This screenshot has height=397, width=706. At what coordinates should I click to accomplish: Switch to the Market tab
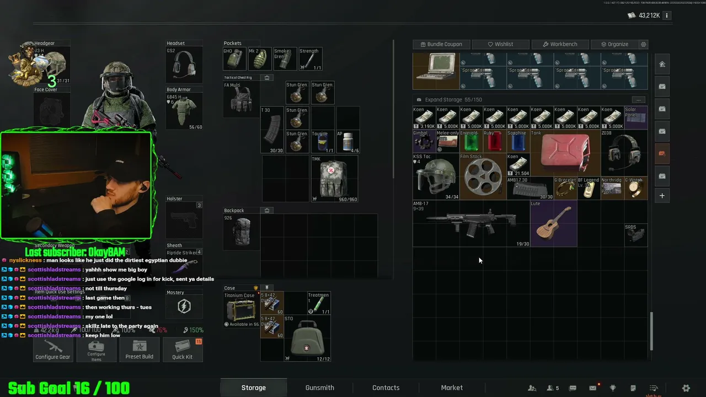pos(452,388)
